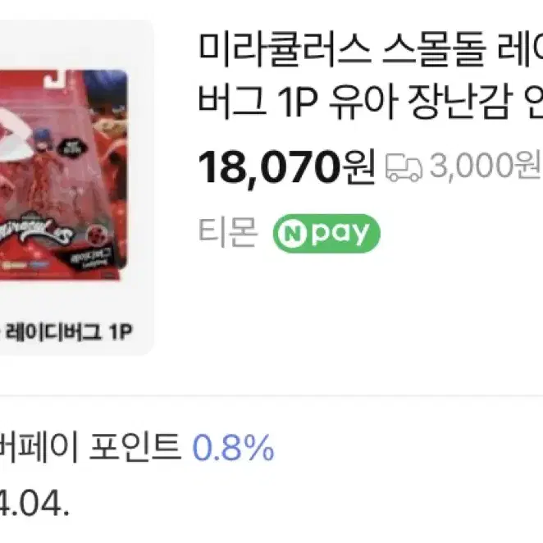This screenshot has height=543, width=543.
Task: Open the seller 티몬 link
Action: [x=228, y=232]
